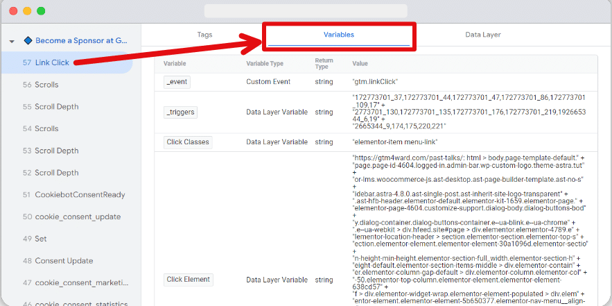The height and width of the screenshot is (306, 612).
Task: Collapse the Become a Sponsor page group
Action: [12, 41]
